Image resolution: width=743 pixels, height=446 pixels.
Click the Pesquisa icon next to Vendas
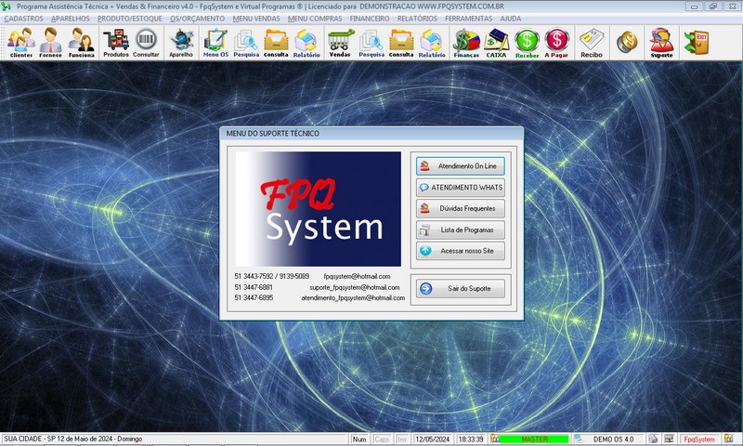coord(371,43)
